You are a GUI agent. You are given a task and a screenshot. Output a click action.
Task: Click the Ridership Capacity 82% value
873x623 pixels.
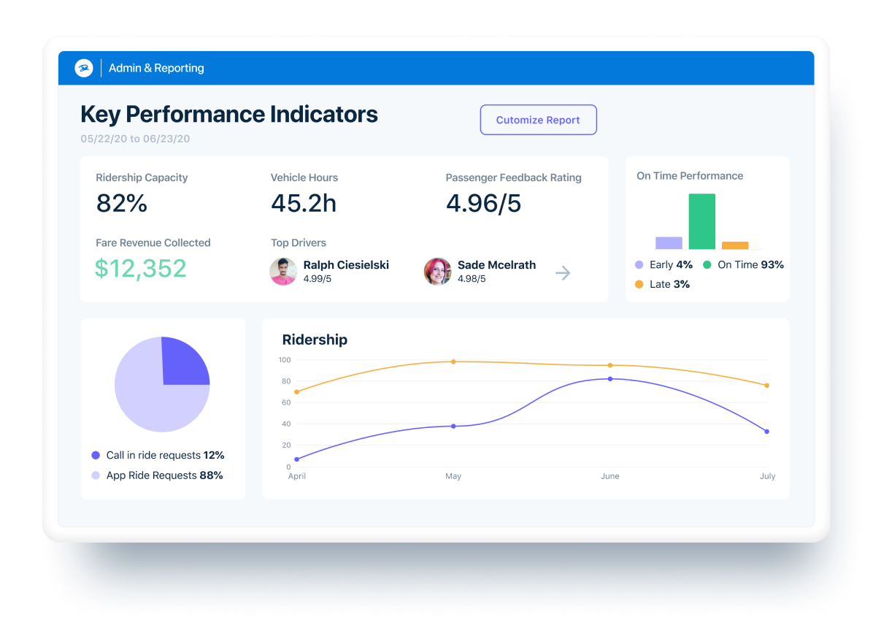pyautogui.click(x=122, y=203)
